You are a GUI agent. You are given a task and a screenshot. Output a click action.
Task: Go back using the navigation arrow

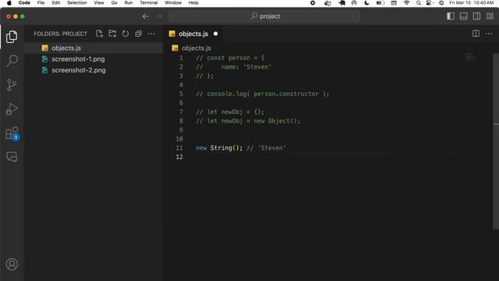pos(146,16)
